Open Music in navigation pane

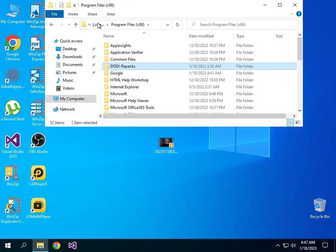point(68,80)
